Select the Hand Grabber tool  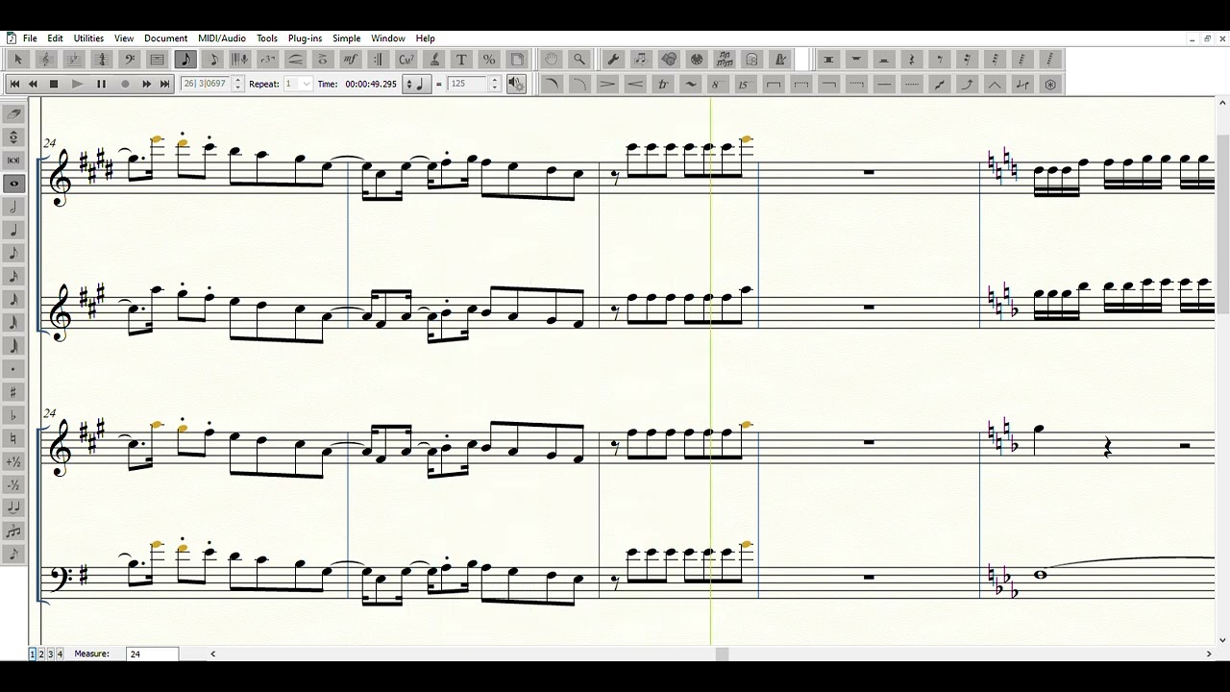point(551,60)
